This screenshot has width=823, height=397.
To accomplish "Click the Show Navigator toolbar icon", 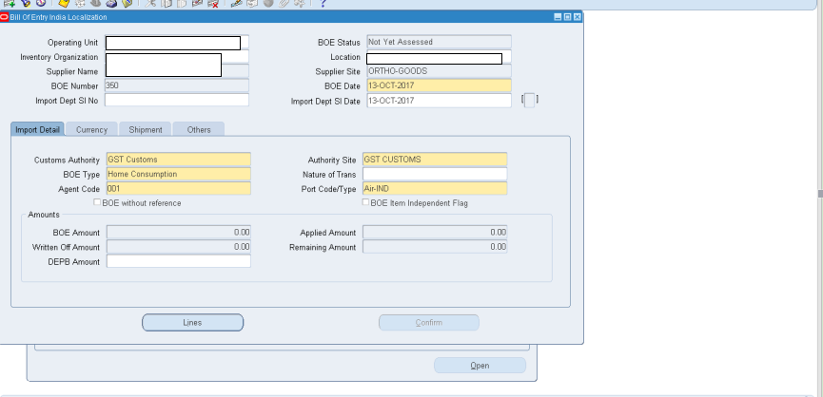I will tap(40, 3).
